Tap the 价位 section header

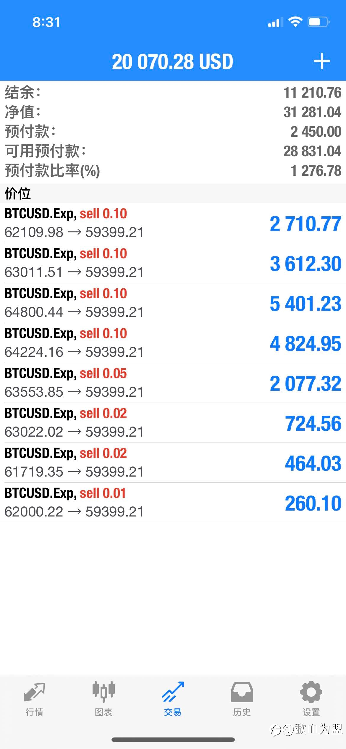pyautogui.click(x=173, y=193)
